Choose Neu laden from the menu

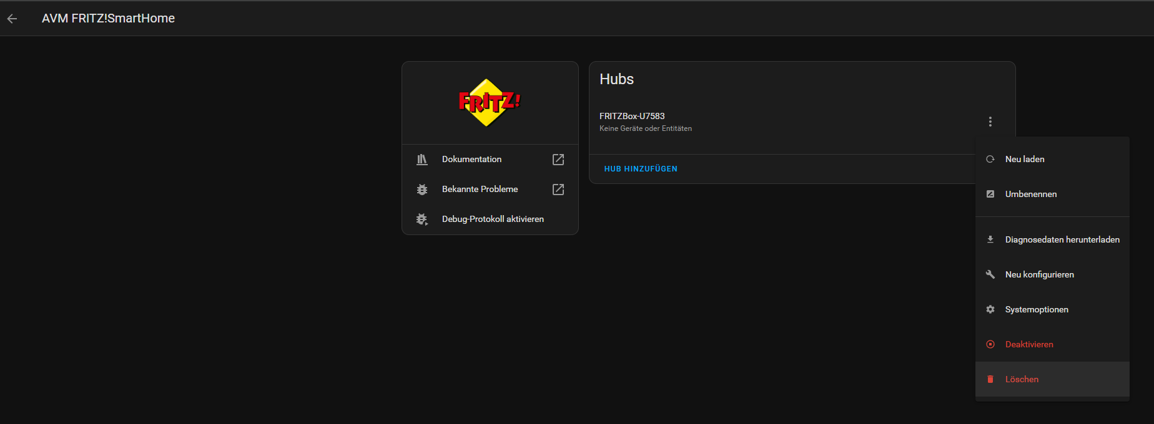1052,160
